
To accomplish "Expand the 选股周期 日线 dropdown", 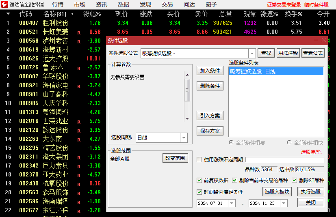I will [184, 138].
